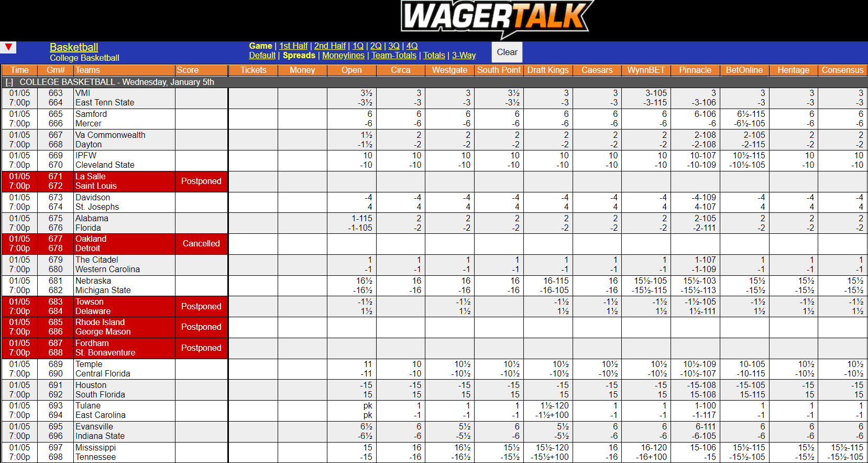Click the Time column header
Viewport: 868px width, 463px height.
point(19,70)
